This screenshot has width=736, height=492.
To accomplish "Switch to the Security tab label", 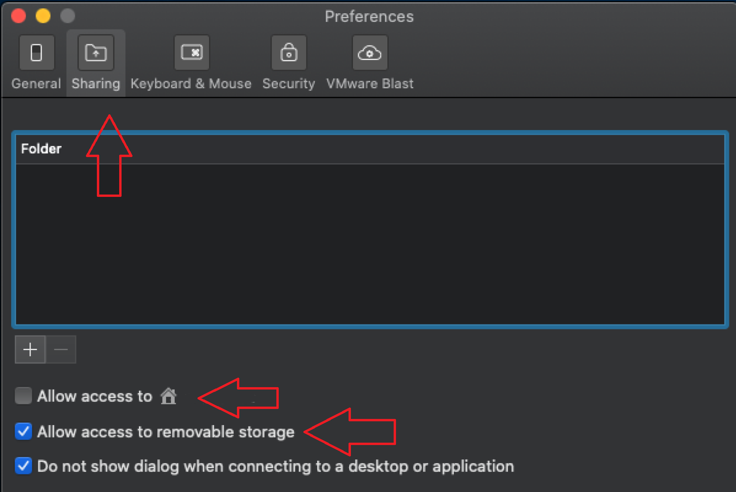I will pos(289,84).
